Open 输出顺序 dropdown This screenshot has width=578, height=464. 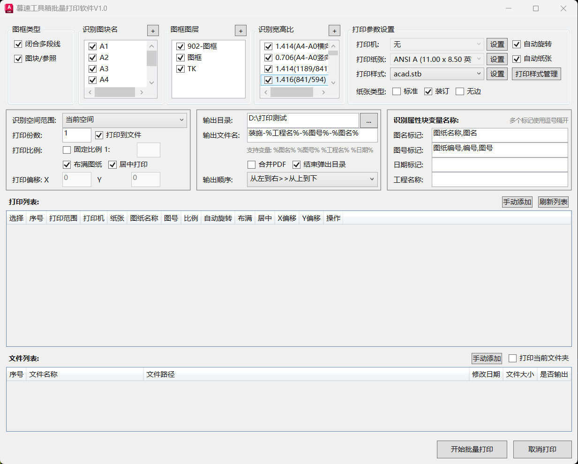[312, 179]
